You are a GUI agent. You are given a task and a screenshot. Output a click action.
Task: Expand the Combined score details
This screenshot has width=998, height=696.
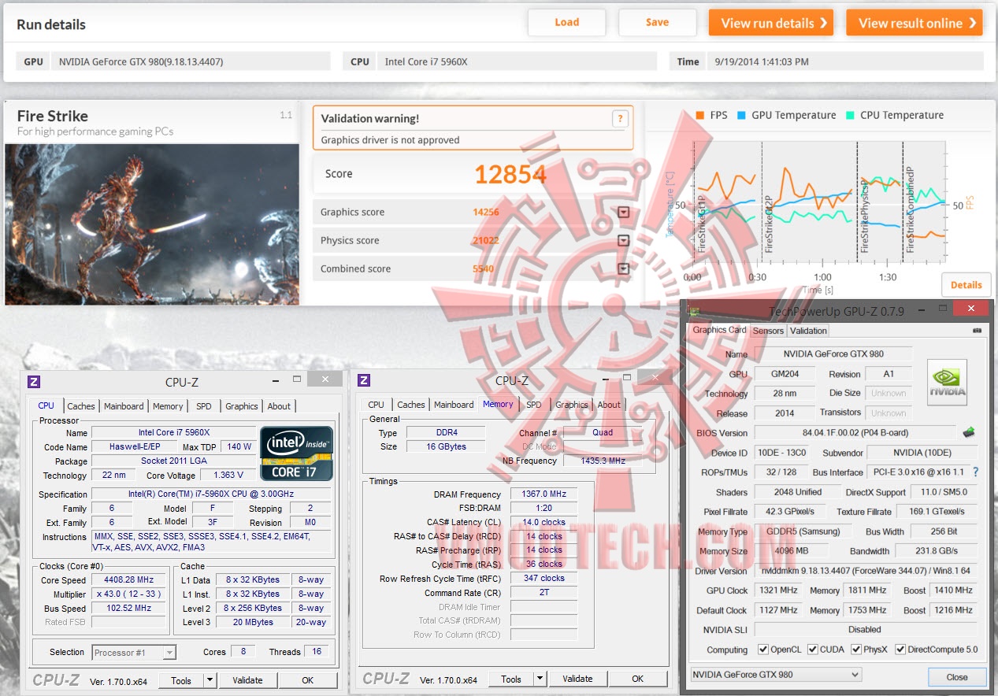[x=624, y=269]
